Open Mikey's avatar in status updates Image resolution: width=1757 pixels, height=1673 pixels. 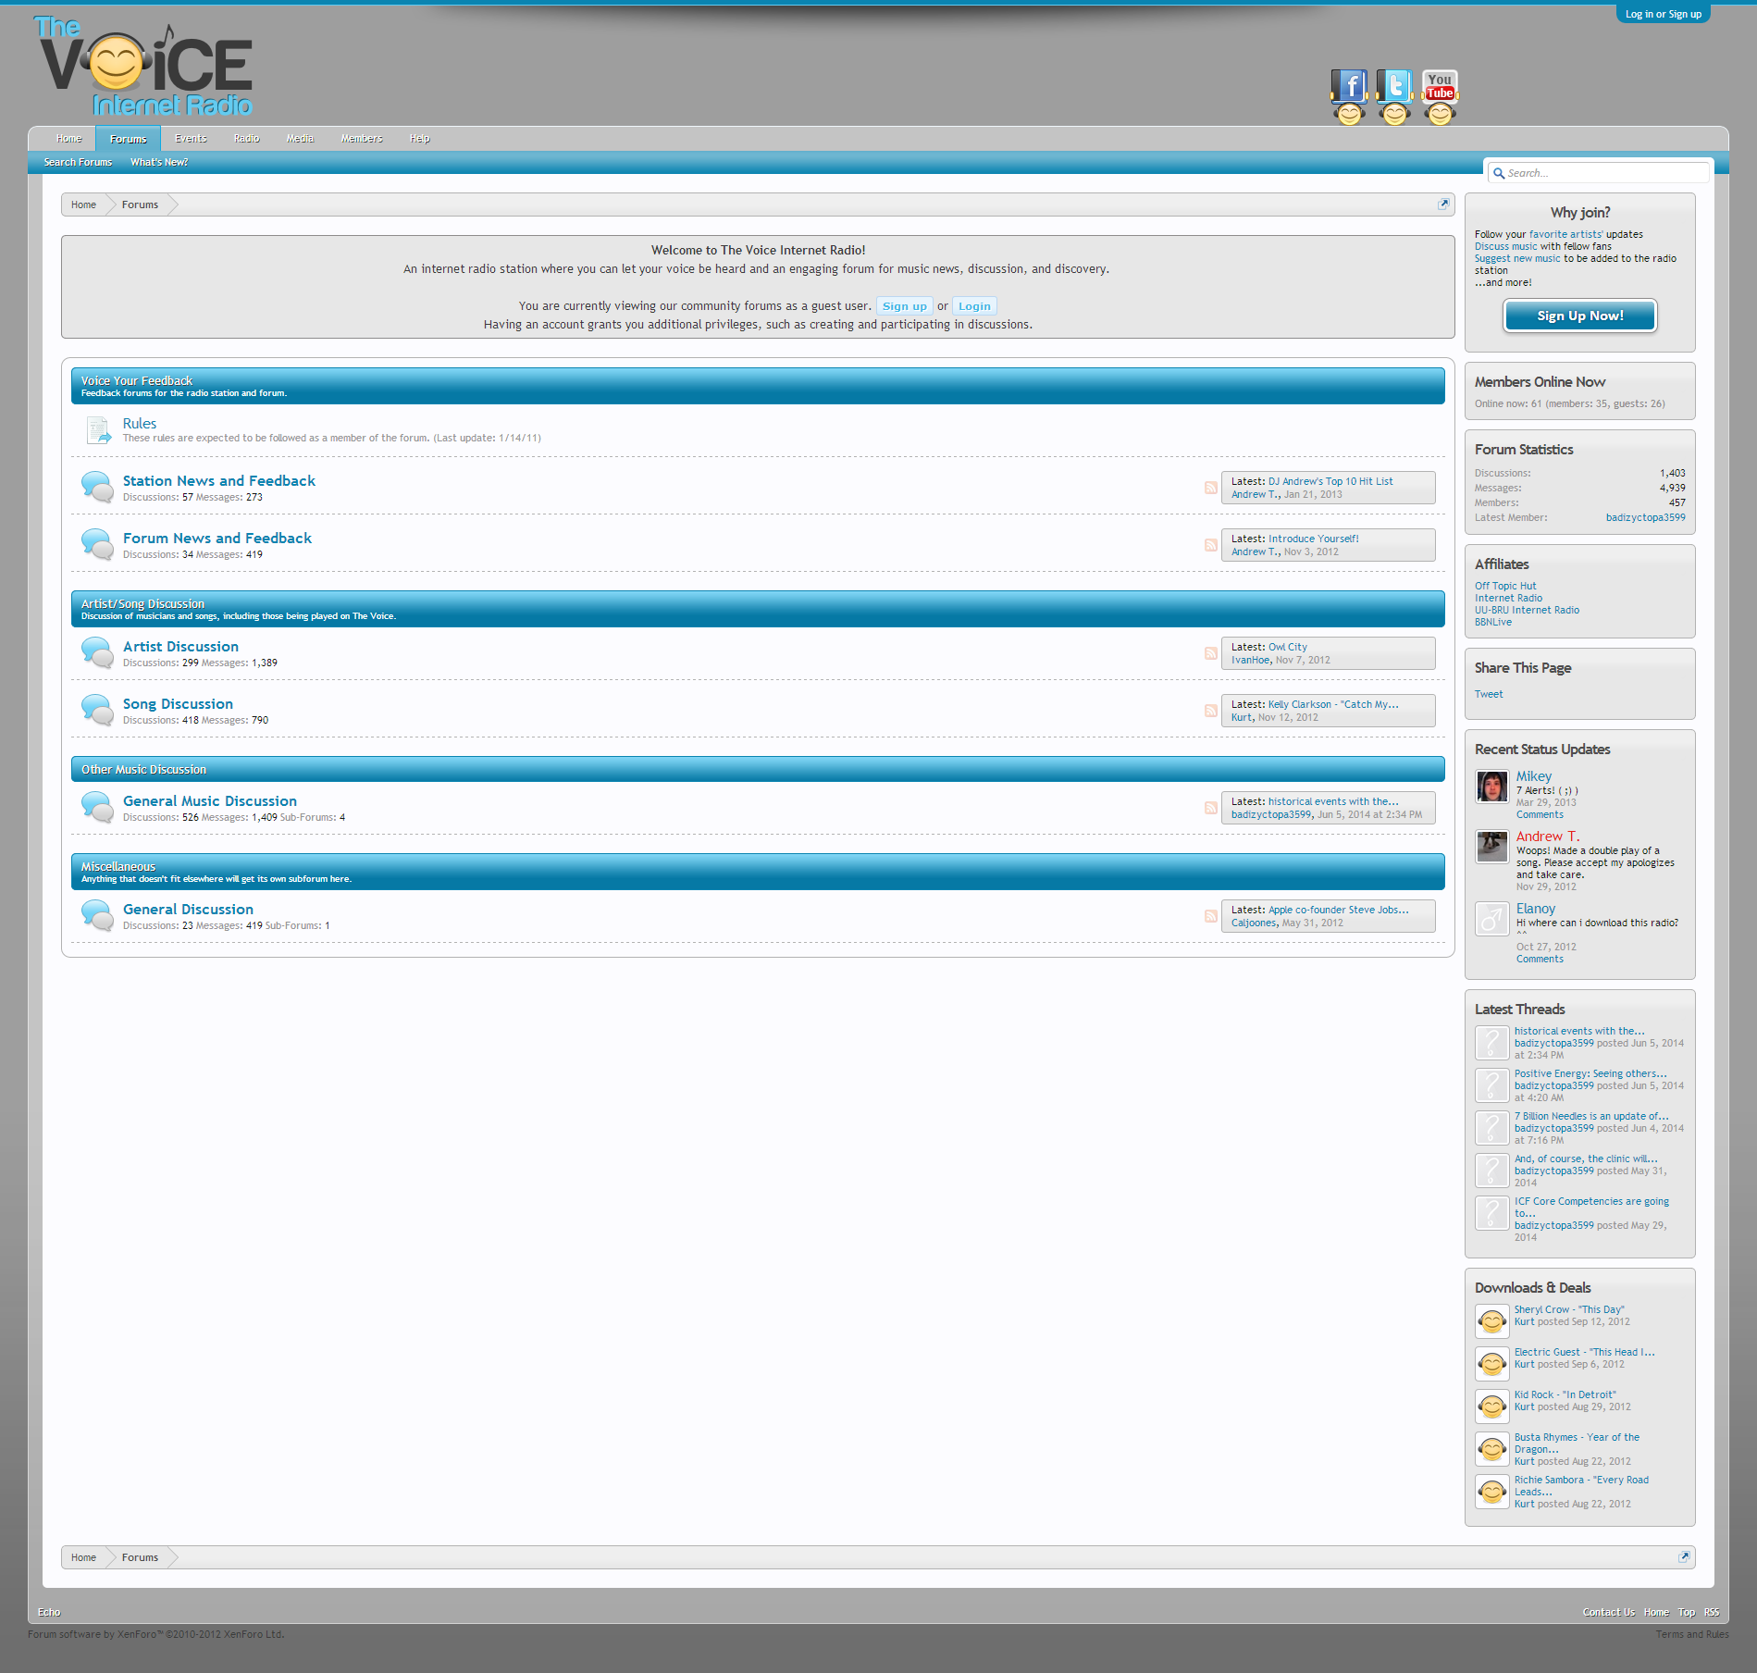[1491, 787]
